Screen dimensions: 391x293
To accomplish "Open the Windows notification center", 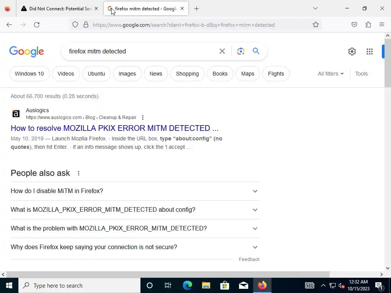I will coord(379,286).
